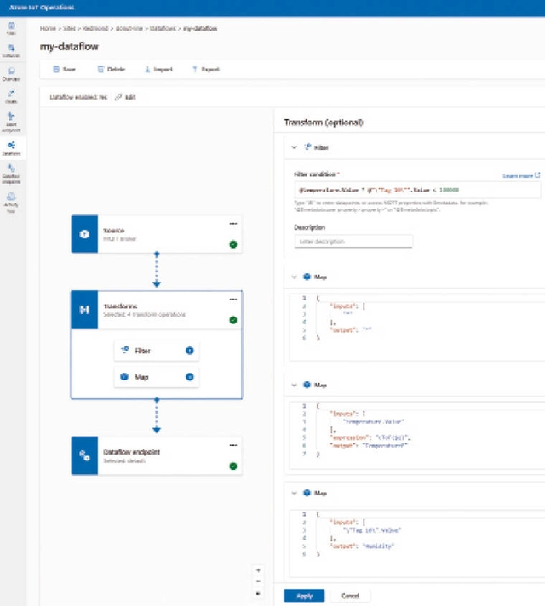Click Edit next to dataflow enabled
The image size is (545, 606).
point(125,97)
